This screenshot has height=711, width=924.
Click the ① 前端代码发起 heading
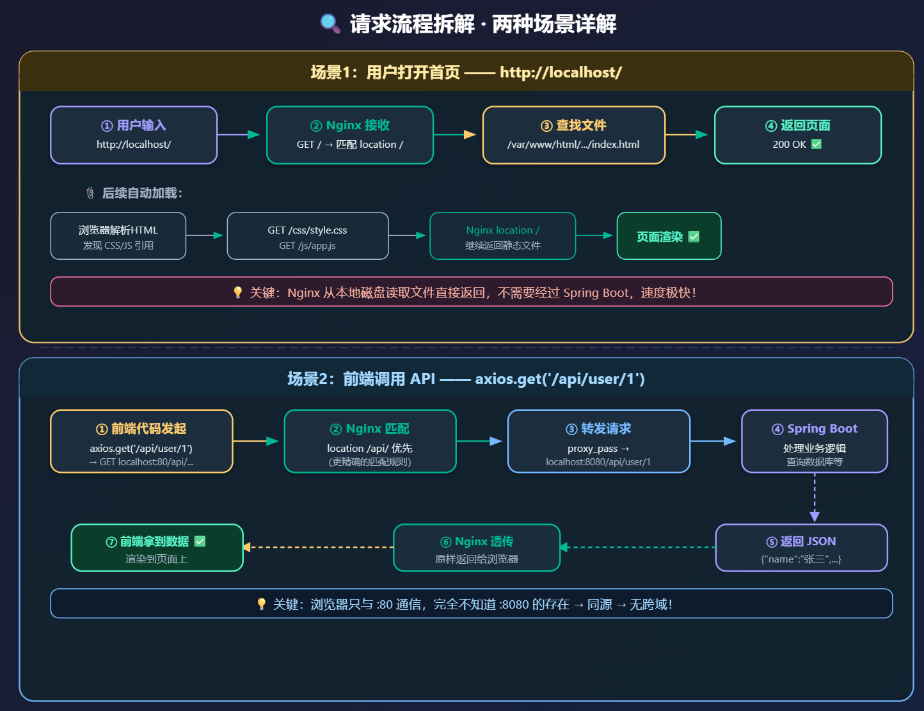[x=141, y=429]
